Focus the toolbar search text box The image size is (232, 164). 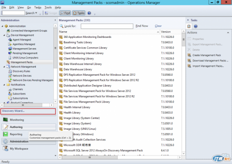[14, 13]
